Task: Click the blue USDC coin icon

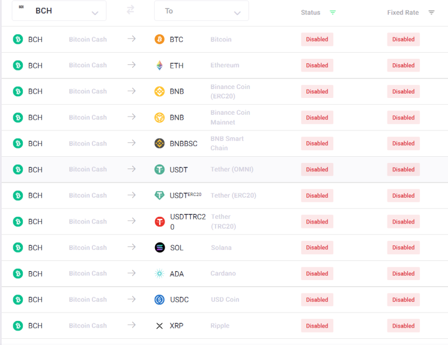Action: [x=160, y=300]
